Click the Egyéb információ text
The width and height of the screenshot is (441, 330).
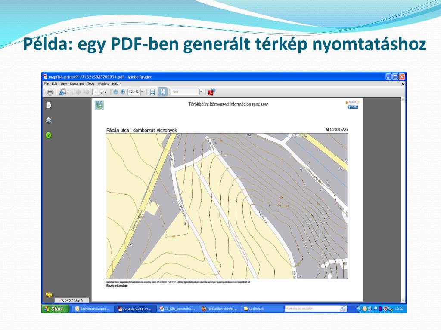pos(117,286)
